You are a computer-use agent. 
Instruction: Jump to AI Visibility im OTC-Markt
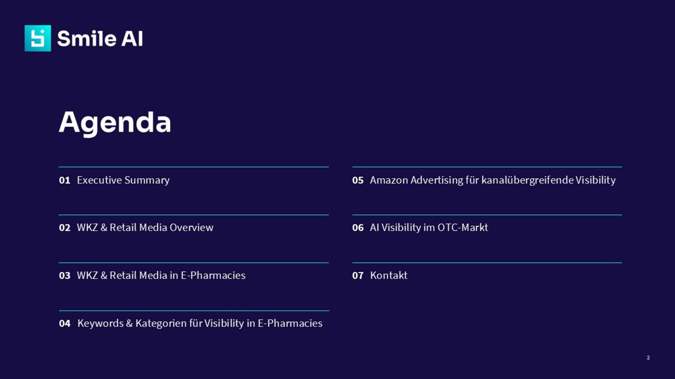(429, 227)
